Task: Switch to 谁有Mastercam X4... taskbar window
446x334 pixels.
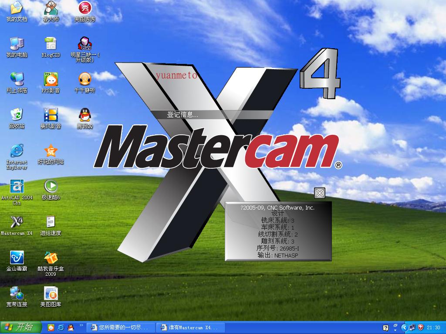Action: [191, 328]
